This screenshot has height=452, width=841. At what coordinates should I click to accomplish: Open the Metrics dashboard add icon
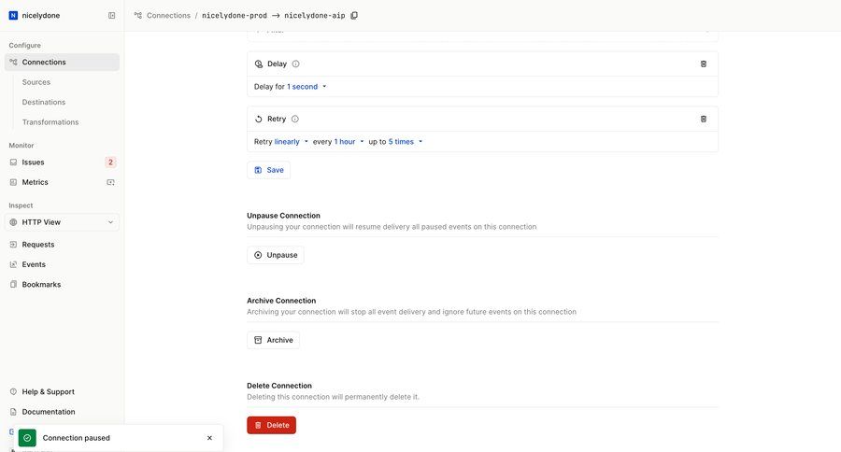(110, 182)
